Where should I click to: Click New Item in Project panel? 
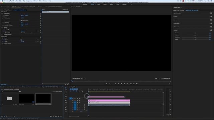[59, 116]
